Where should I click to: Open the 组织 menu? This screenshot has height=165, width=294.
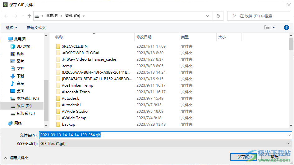tap(11, 28)
